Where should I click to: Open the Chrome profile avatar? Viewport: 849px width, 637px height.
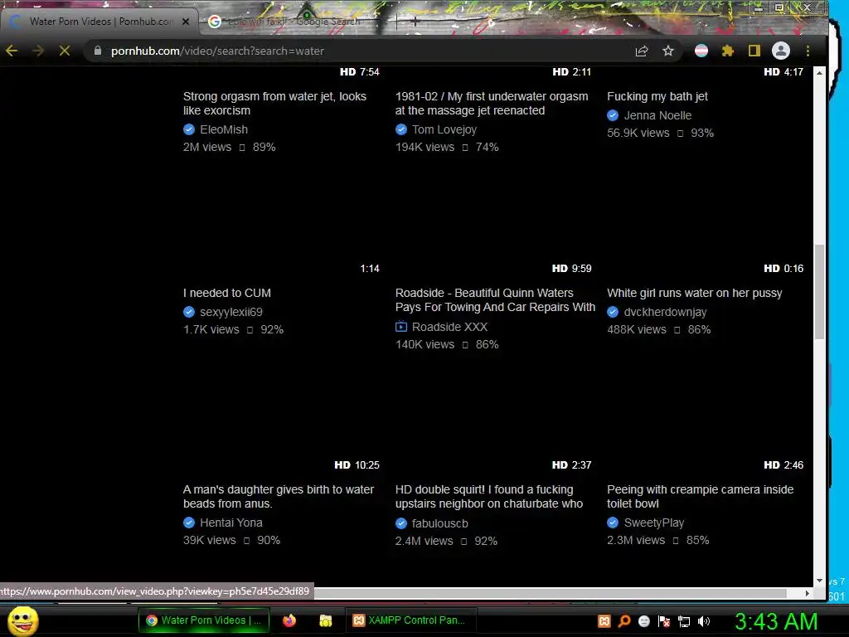(781, 51)
